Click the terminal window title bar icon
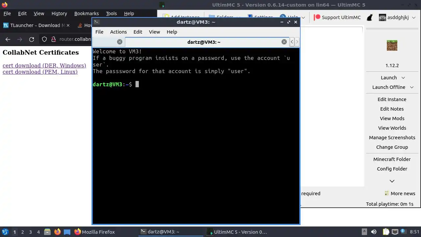This screenshot has width=421, height=237. point(96,22)
